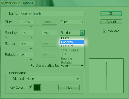129x99 pixels.
Task: Click the Spacing minimum slider triangle
Action: click(x=6, y=37)
